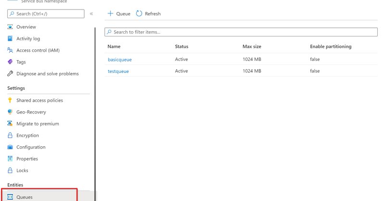Click false value in testqueue row
The height and width of the screenshot is (201, 385).
click(x=315, y=71)
